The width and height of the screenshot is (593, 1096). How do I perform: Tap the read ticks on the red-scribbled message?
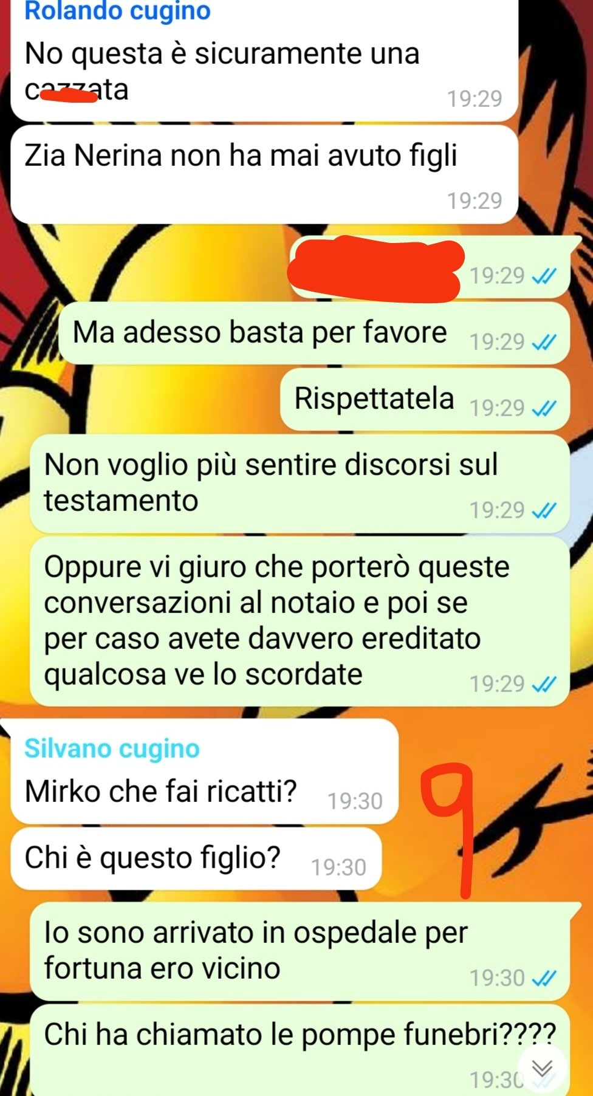click(544, 276)
